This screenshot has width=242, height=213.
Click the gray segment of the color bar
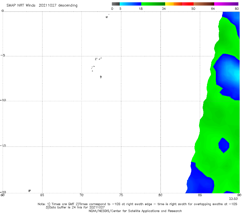[116, 4]
